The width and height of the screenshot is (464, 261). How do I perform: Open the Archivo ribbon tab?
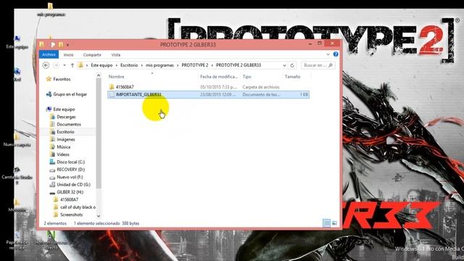click(49, 55)
